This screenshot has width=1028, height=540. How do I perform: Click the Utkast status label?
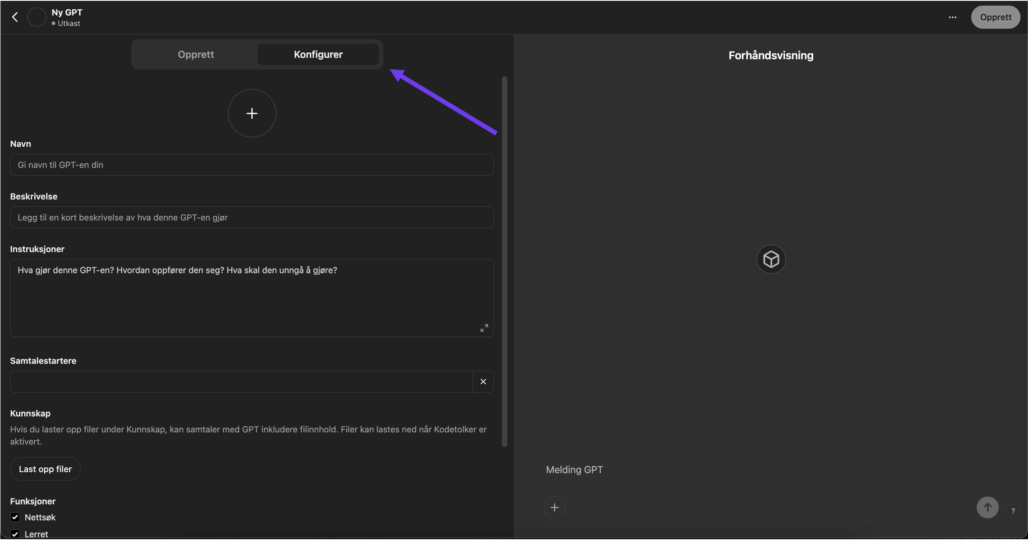(x=69, y=24)
